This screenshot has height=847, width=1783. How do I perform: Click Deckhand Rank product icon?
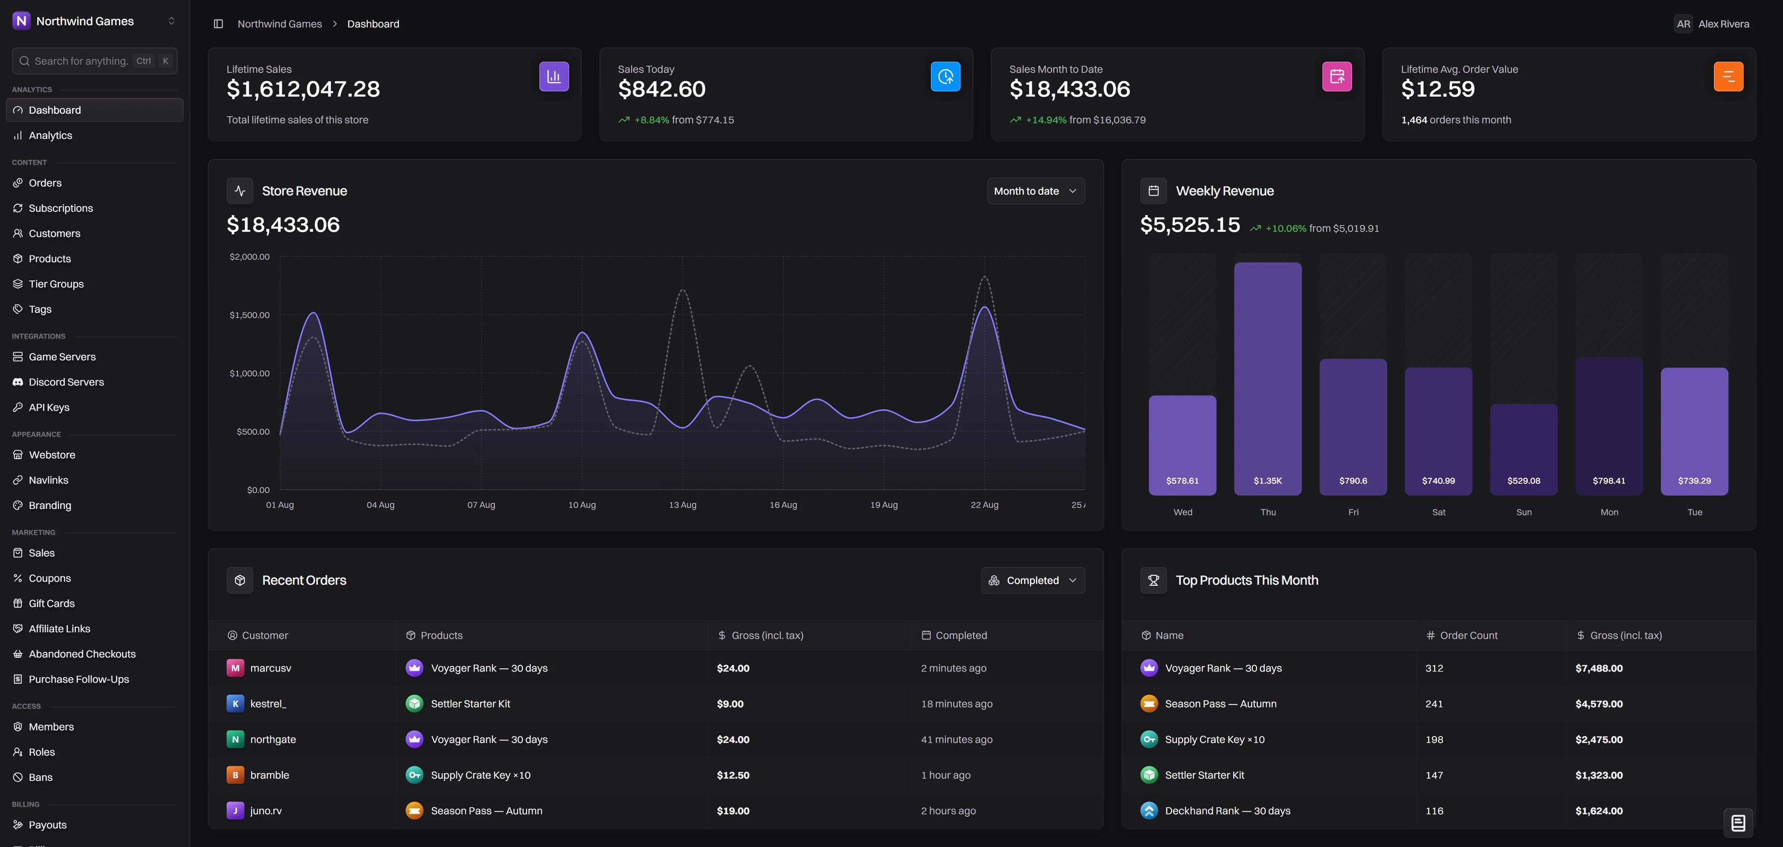[x=1149, y=810]
